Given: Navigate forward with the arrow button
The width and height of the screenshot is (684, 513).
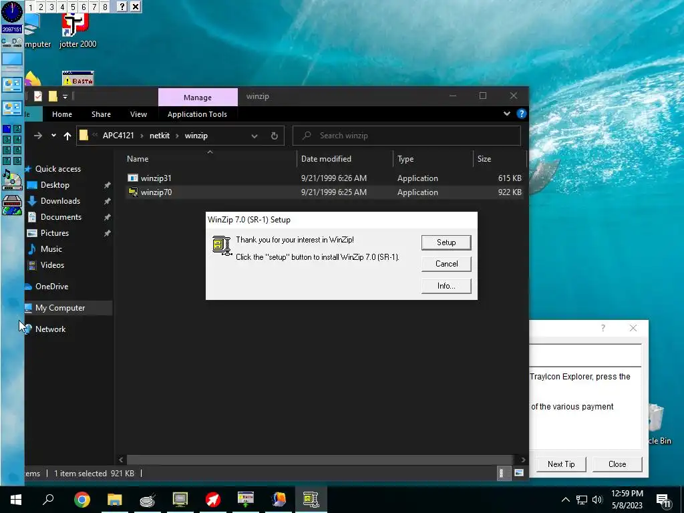Looking at the screenshot, I should [x=38, y=136].
